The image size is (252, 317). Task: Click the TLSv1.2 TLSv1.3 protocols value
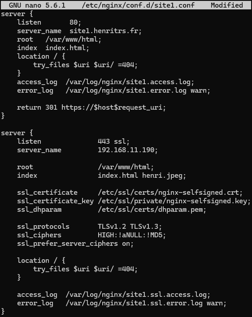click(x=130, y=227)
